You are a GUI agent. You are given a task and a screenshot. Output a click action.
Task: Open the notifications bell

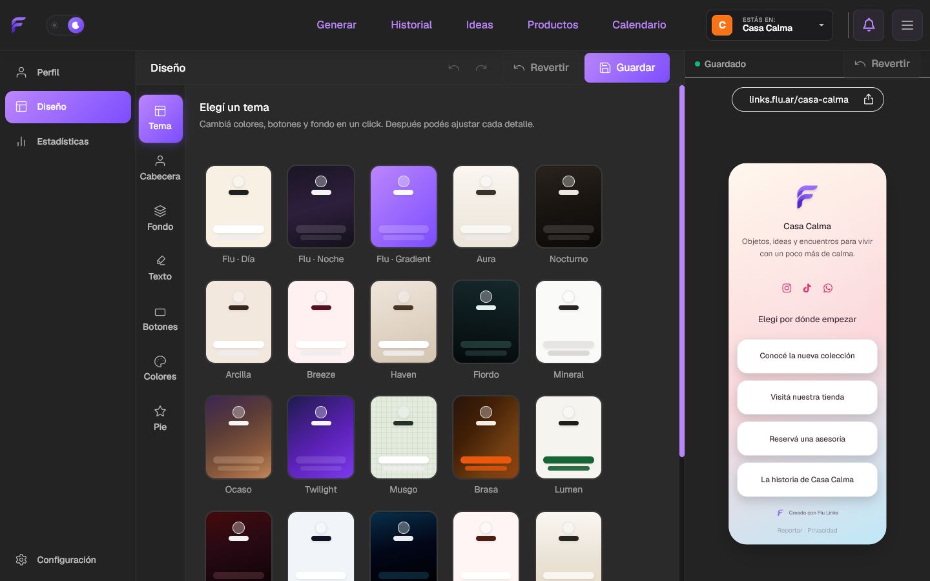869,25
